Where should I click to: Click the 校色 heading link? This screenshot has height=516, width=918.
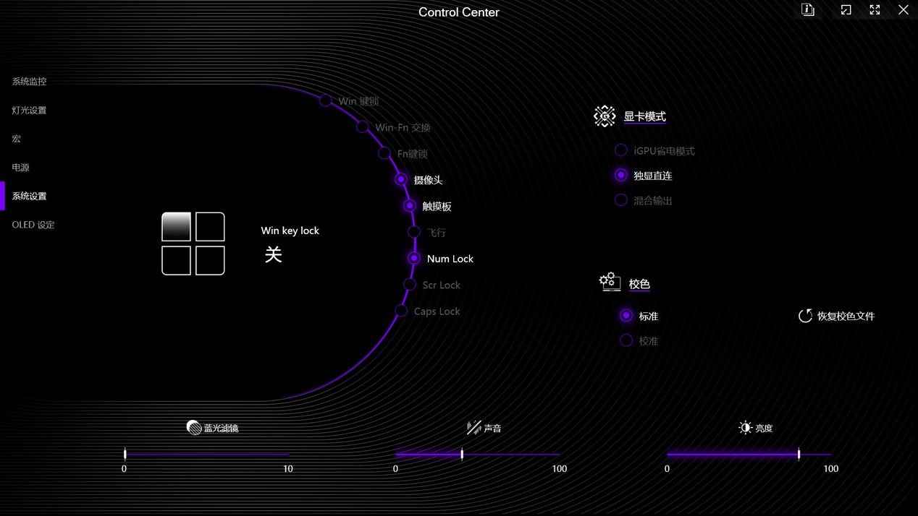point(639,284)
